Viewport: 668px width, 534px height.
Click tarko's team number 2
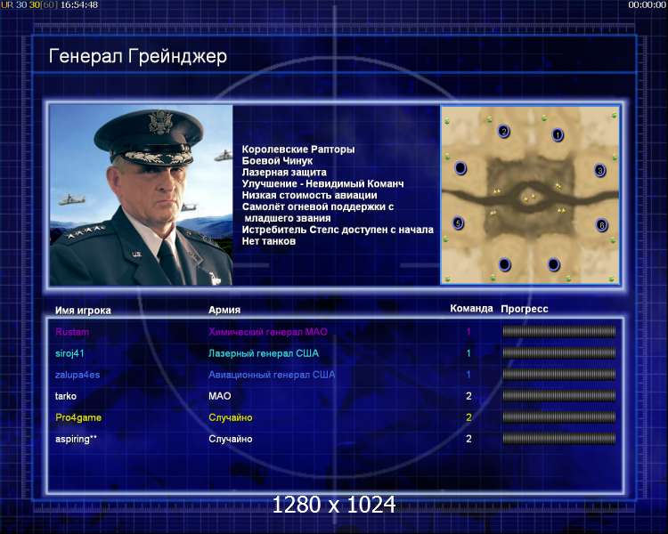coord(468,396)
